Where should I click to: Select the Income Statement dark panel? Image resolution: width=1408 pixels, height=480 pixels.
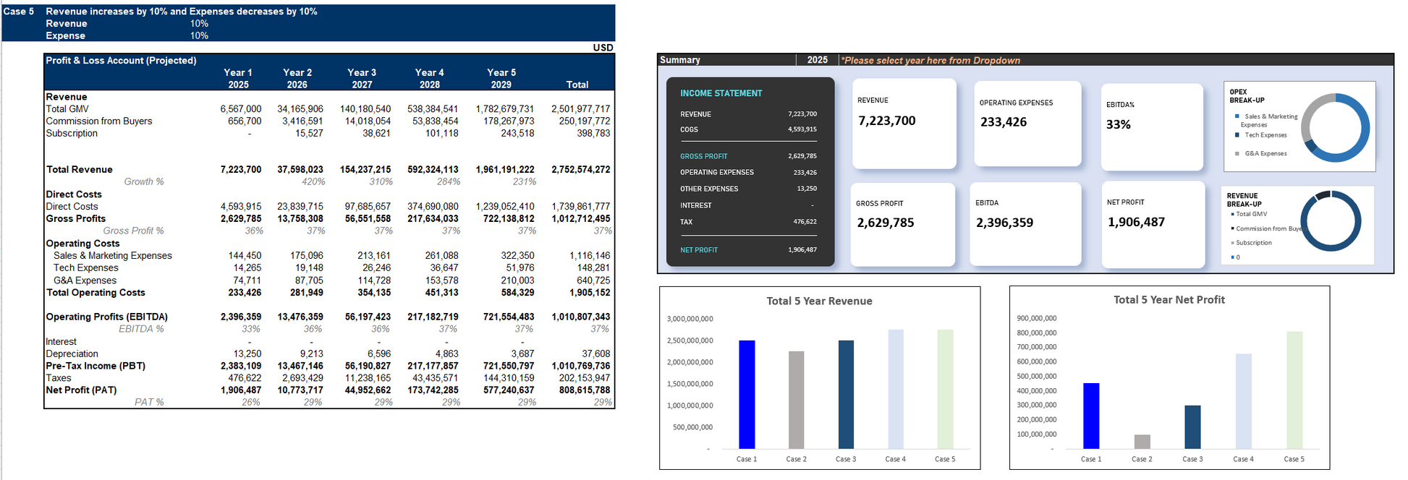click(x=750, y=172)
